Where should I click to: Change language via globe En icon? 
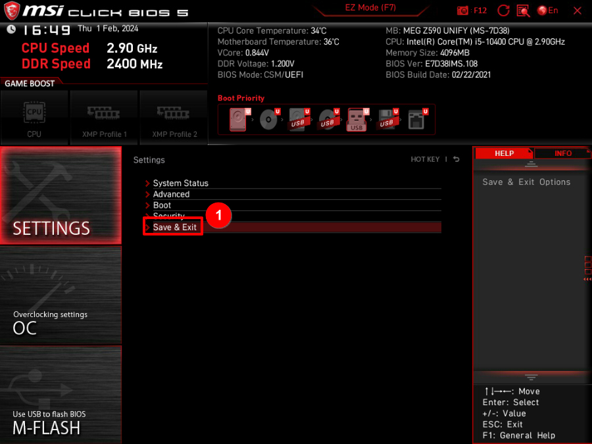pos(547,11)
